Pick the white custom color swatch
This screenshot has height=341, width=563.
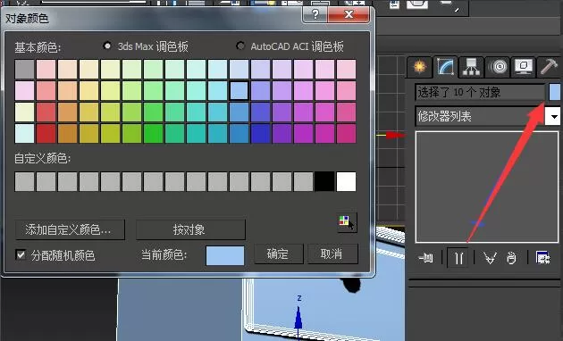pyautogui.click(x=346, y=181)
